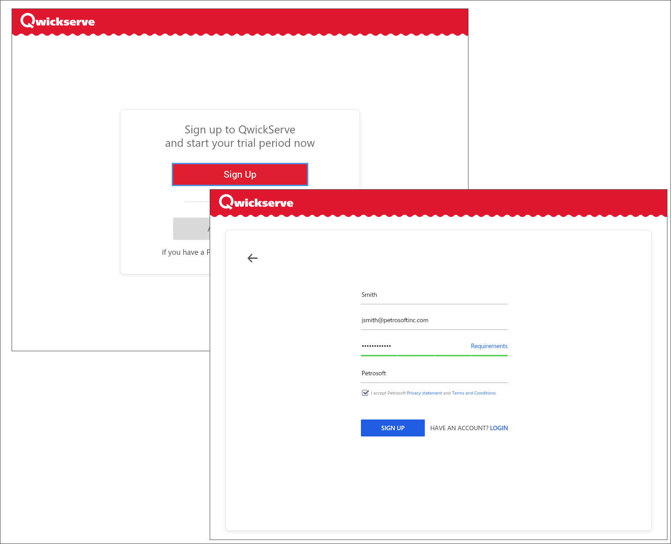Click the company field containing Petrosoft
This screenshot has width=671, height=544.
coord(434,374)
